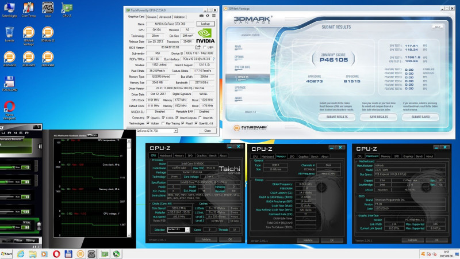Image resolution: width=460 pixels, height=259 pixels.
Task: Click the Afterburner Settings button
Action: coord(30,241)
